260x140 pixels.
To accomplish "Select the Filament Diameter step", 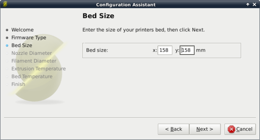I will point(34,61).
